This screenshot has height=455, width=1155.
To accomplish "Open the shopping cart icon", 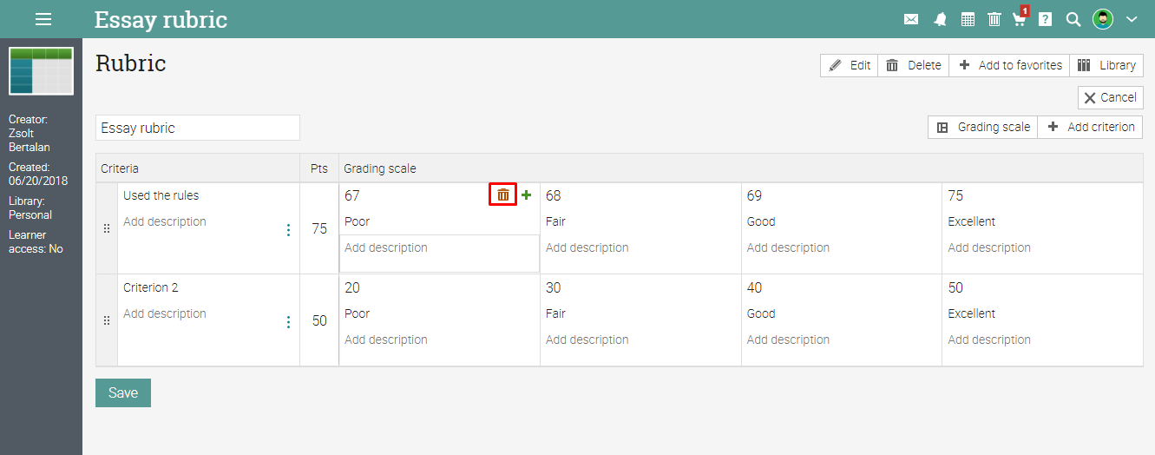I will point(1020,19).
